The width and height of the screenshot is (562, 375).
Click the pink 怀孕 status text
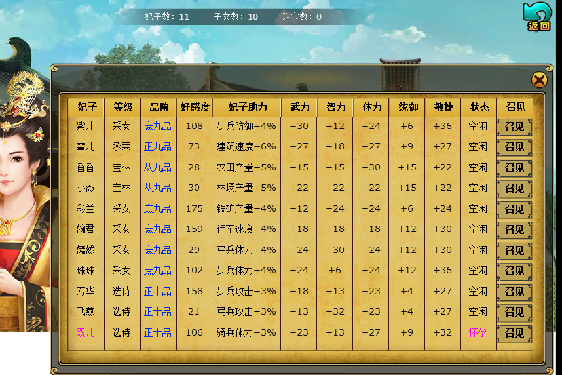[x=478, y=332]
